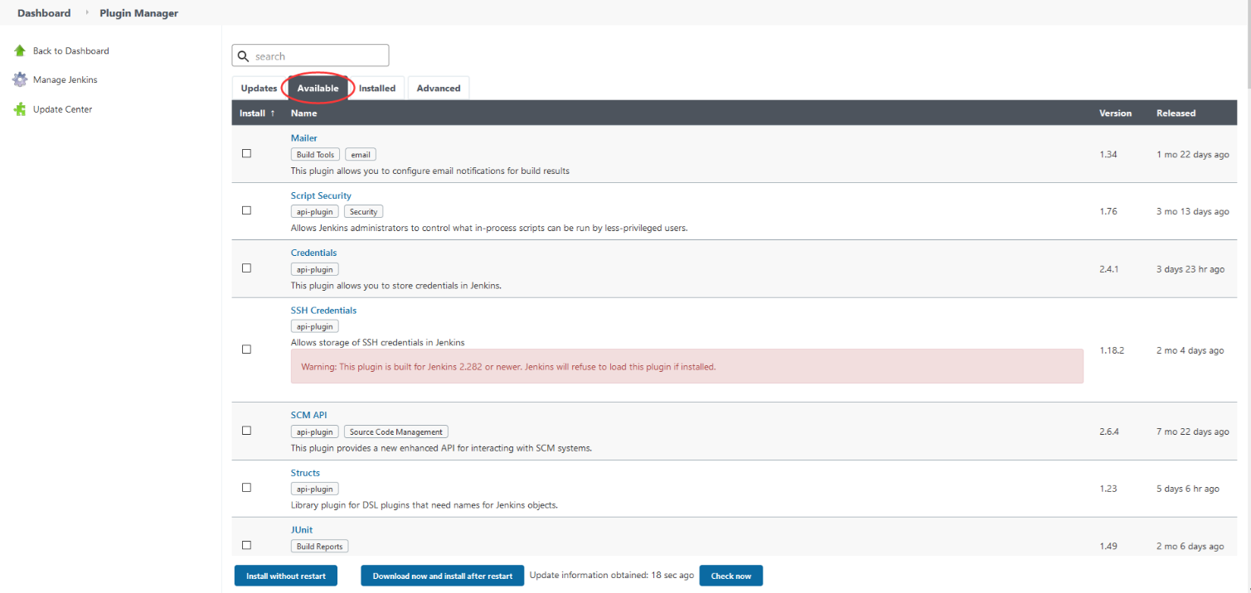Sort by the Name column header
The width and height of the screenshot is (1251, 593).
pyautogui.click(x=303, y=113)
